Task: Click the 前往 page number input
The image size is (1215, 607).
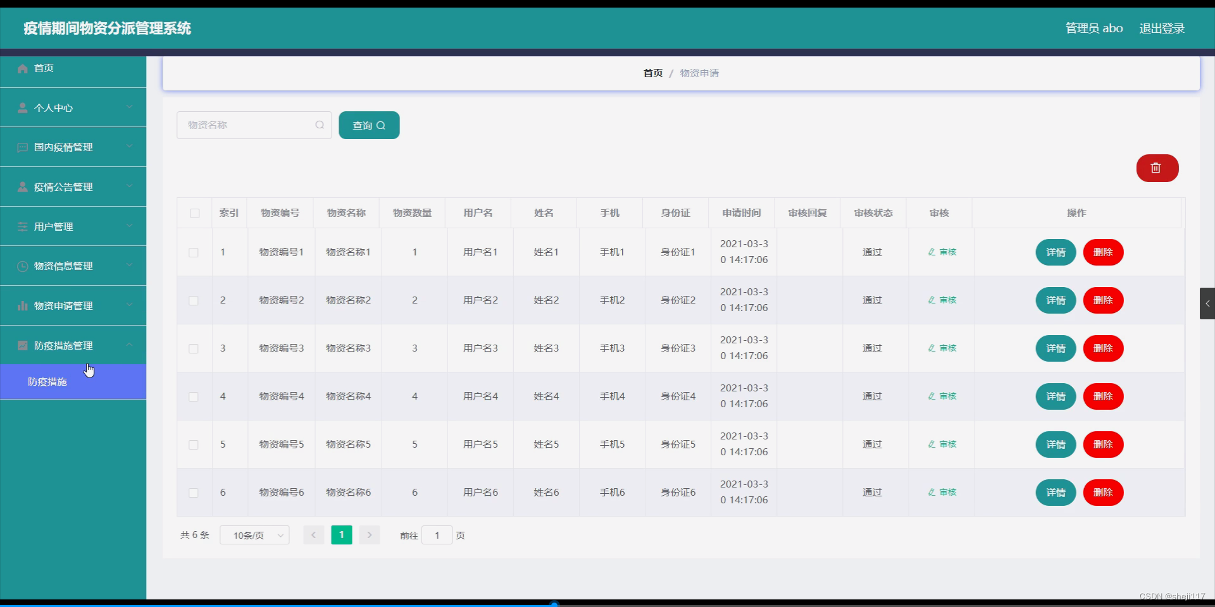Action: (x=437, y=535)
